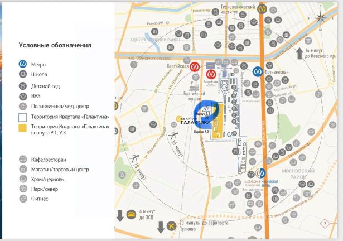Viewport: 343px width, 241px height.
Task: Click the Парк/сквер legend icon
Action: tap(23, 189)
